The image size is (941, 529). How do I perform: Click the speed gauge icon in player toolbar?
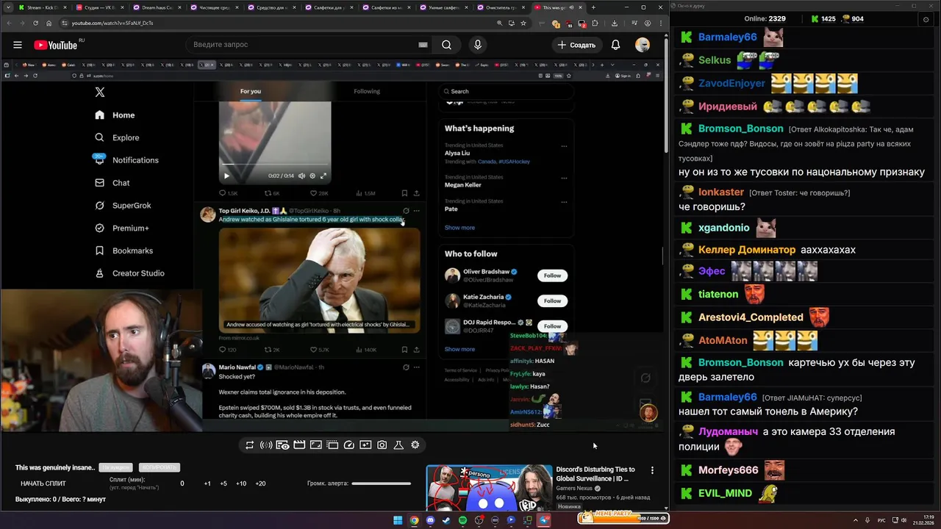click(x=349, y=445)
